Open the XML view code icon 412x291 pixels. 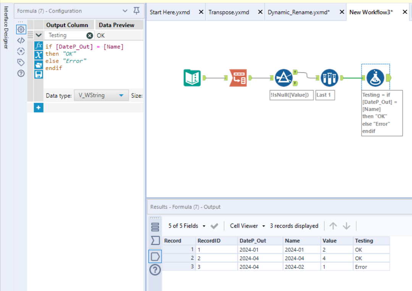(x=21, y=40)
